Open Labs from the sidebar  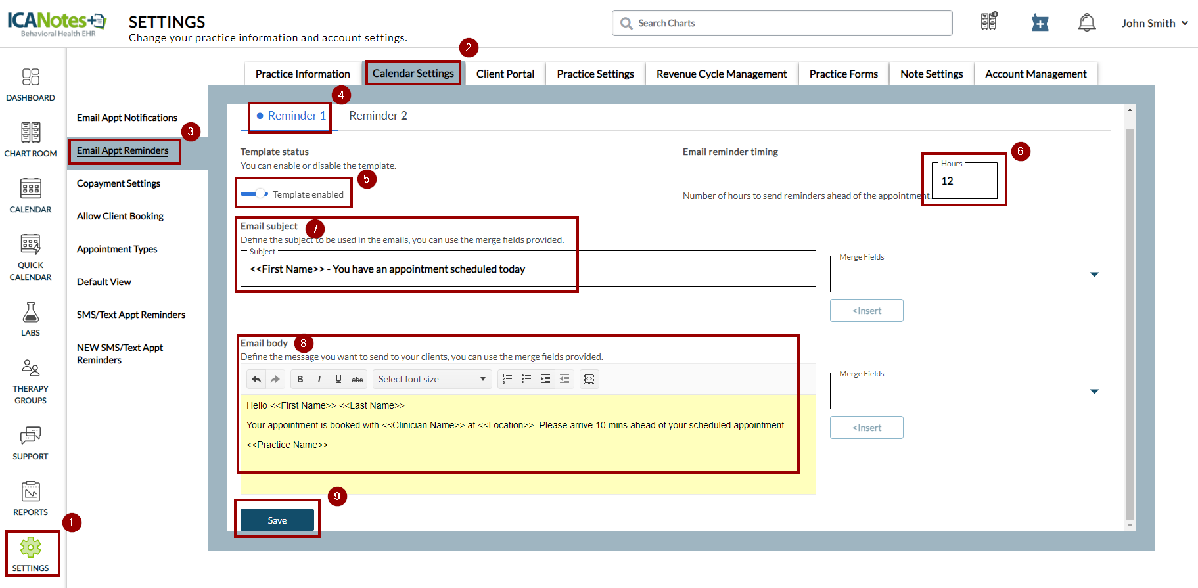click(30, 319)
